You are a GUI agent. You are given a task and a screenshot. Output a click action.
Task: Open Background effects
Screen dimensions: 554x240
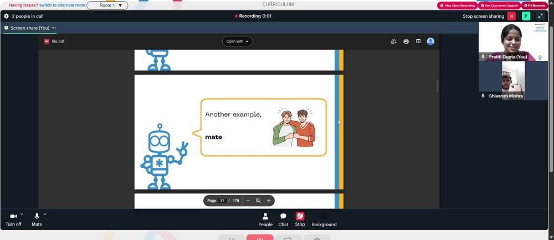coord(324,220)
